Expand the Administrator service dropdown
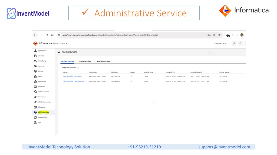277x155 pixels. (60, 43)
